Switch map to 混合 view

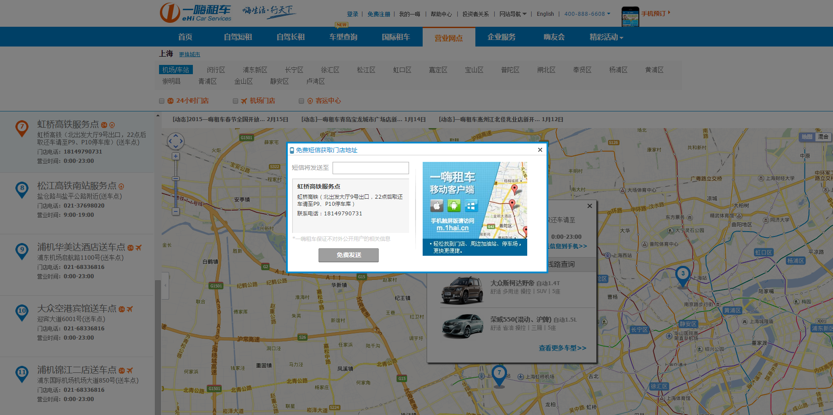coord(823,137)
